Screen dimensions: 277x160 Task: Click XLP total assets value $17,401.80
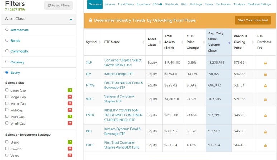coord(172,63)
